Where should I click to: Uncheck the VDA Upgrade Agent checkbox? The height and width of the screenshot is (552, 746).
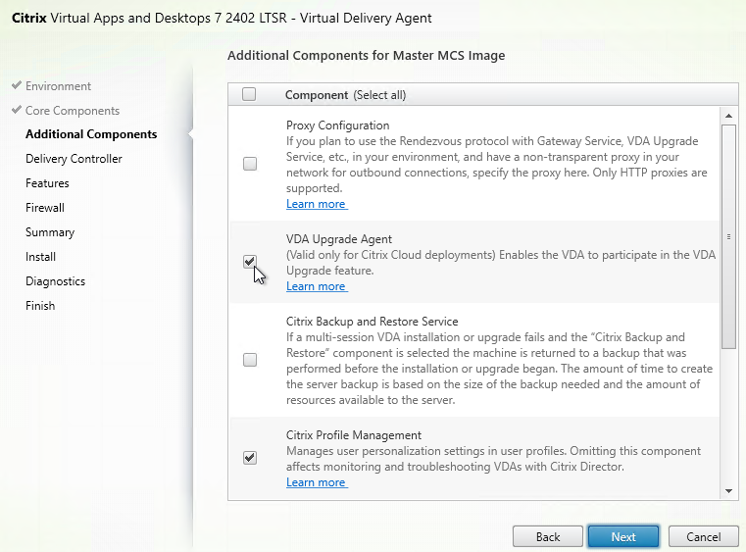(x=250, y=261)
